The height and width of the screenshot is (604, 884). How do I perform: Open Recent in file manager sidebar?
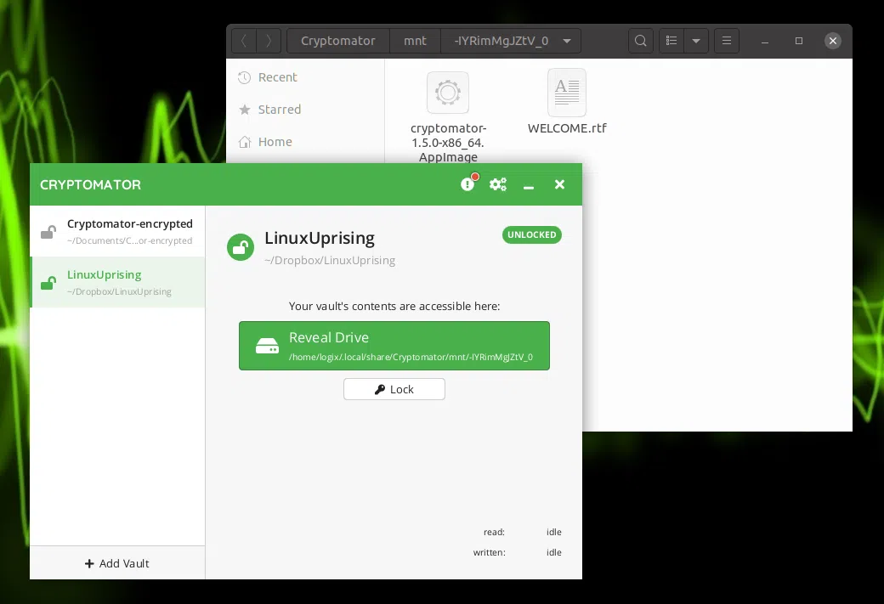pyautogui.click(x=277, y=77)
